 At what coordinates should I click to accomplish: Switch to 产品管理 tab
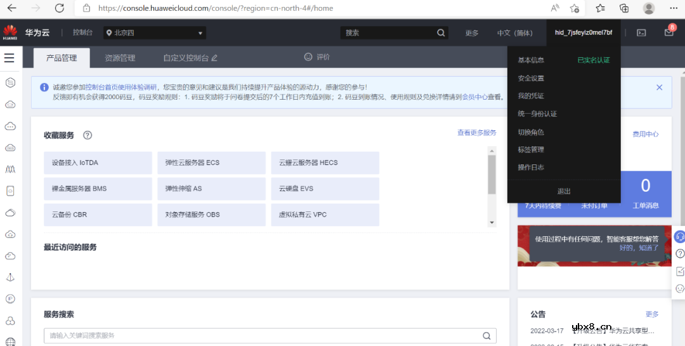pos(62,58)
